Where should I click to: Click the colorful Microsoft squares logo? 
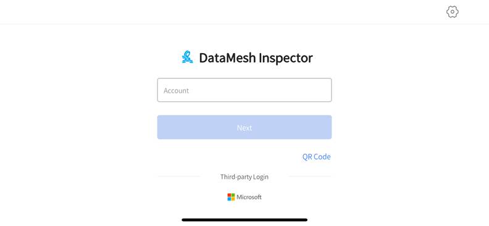(231, 197)
